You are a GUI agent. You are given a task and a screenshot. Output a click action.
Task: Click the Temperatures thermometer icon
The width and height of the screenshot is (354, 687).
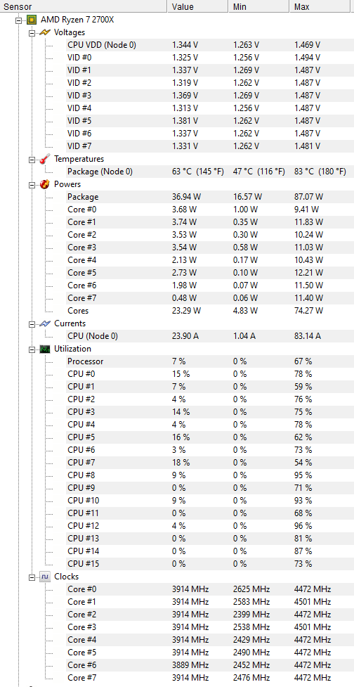[45, 159]
